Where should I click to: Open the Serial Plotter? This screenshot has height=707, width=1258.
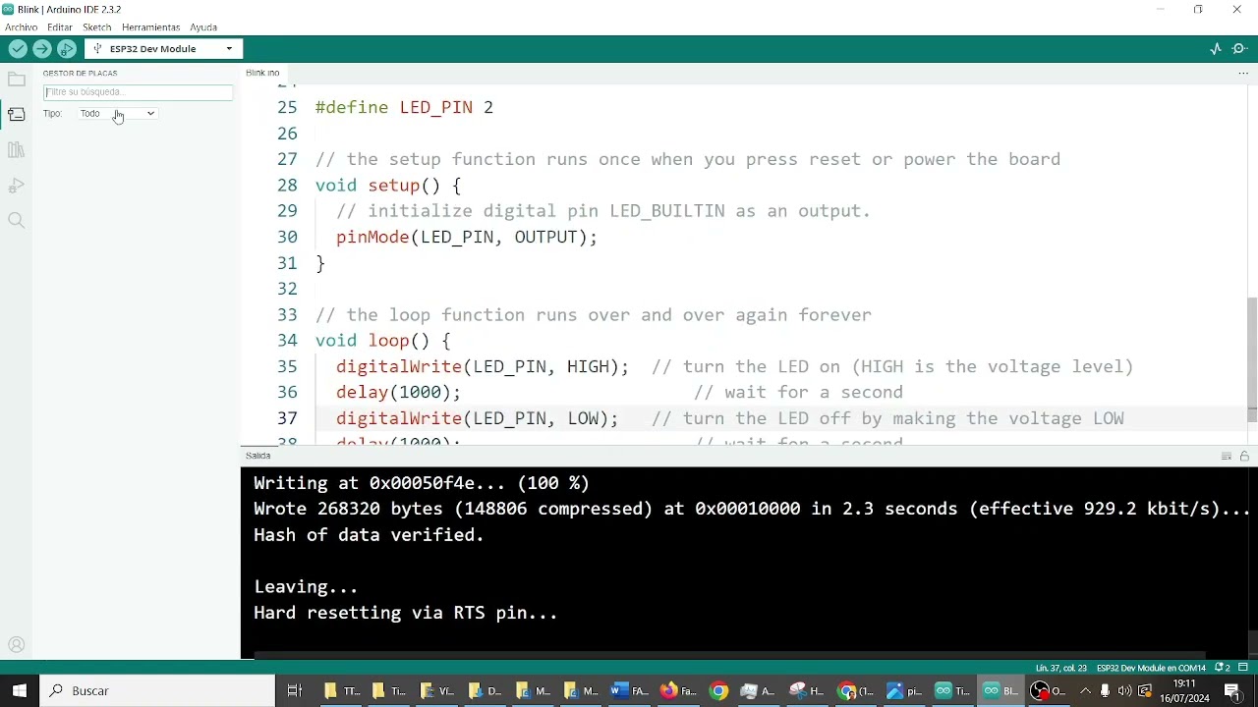coord(1216,48)
